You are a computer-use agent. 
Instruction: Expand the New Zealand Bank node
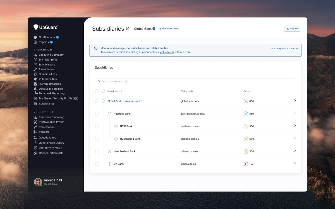(109, 151)
